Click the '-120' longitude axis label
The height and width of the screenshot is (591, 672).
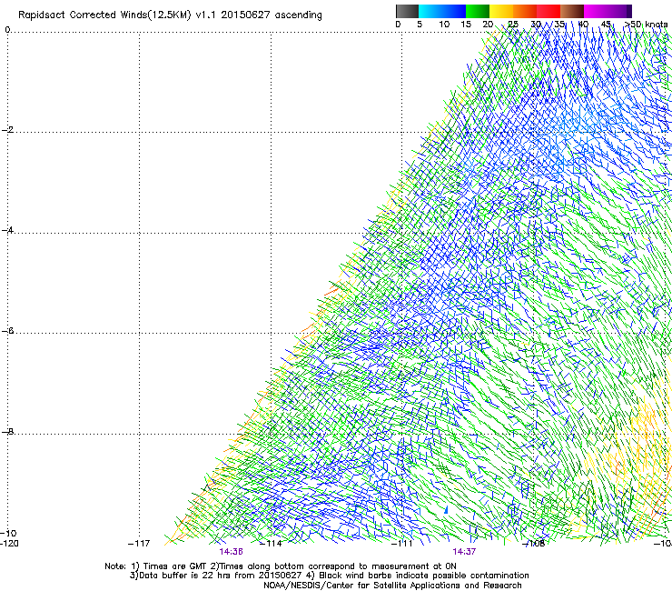[x=9, y=544]
